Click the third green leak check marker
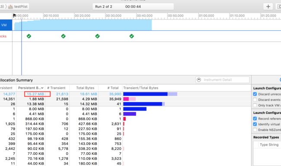 [x=98, y=36]
